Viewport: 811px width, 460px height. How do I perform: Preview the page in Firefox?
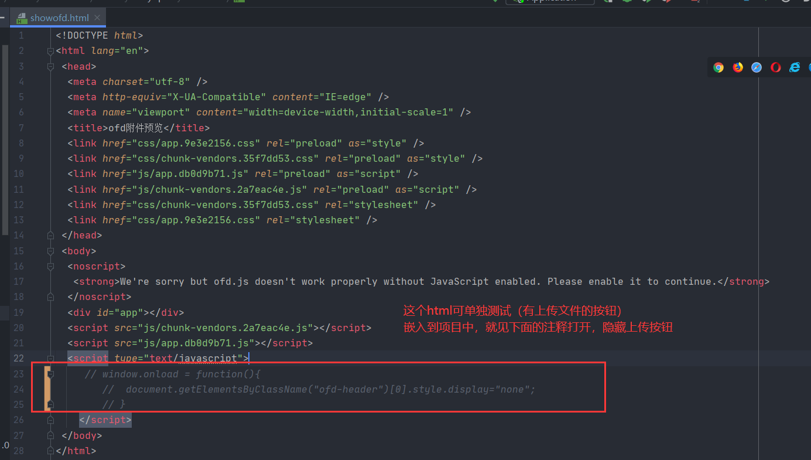(737, 67)
